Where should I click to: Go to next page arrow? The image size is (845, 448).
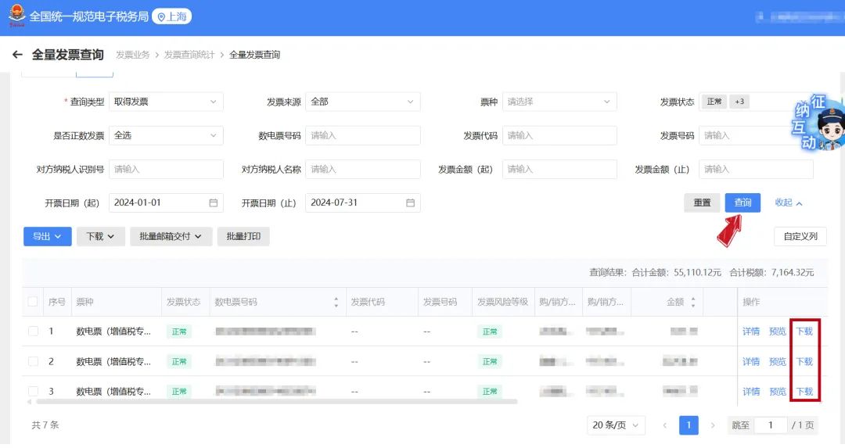713,425
